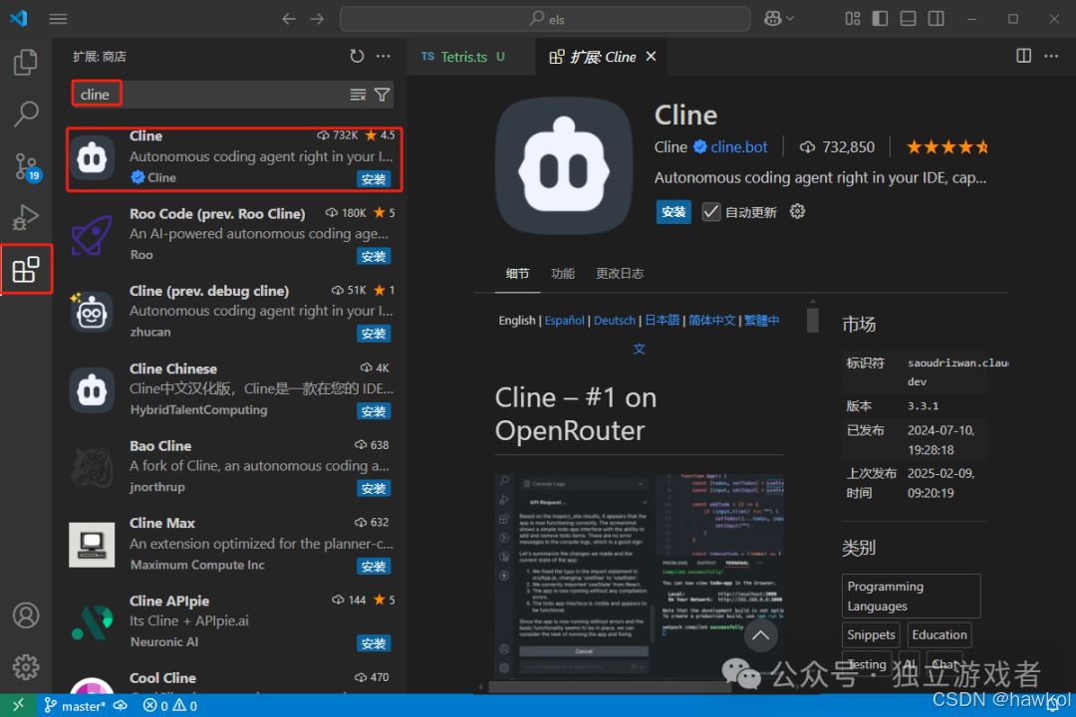Toggle the primary side bar
This screenshot has width=1076, height=717.
point(881,19)
